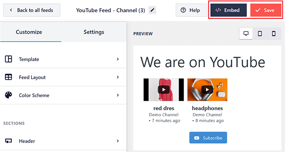Viewport: 285px width, 152px height.
Task: Click the 'We are on YouTube' heading
Action: [x=203, y=62]
